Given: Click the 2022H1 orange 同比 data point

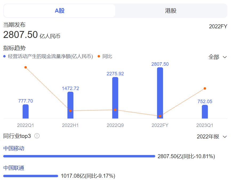Looking at the screenshot, I should click(x=70, y=111).
